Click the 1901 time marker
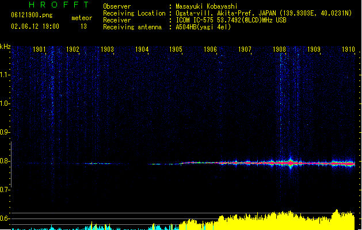The image size is (362, 230). (39, 49)
